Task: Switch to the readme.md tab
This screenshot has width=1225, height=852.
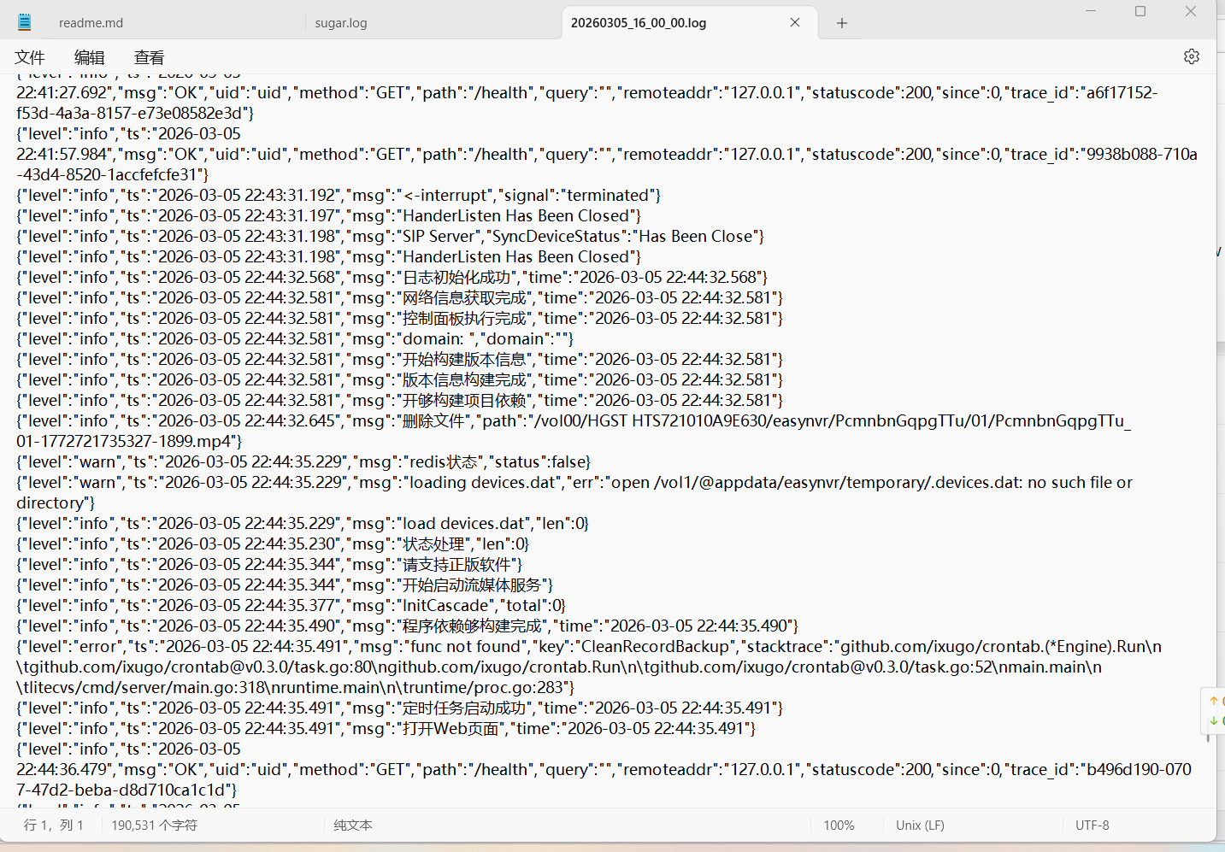Action: click(91, 23)
